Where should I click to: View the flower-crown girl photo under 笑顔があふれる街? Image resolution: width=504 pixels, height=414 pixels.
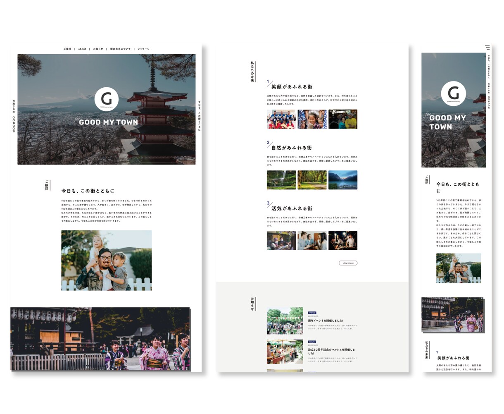pos(312,119)
